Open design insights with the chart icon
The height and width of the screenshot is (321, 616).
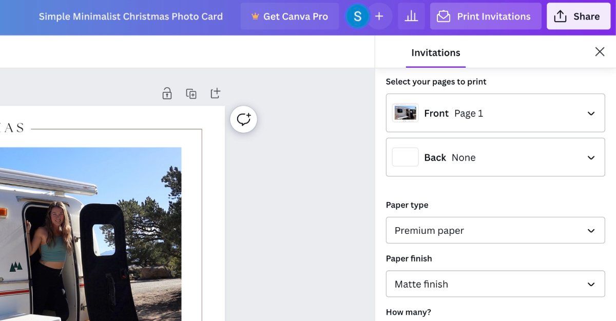(411, 16)
